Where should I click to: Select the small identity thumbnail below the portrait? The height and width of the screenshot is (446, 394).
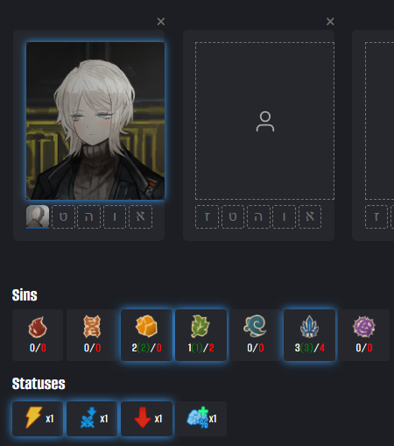38,216
